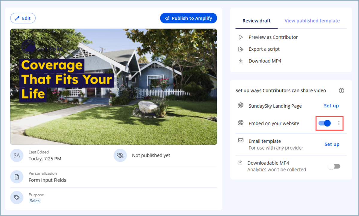This screenshot has height=216, width=359.
Task: Click the Not published yet eye icon
Action: point(120,156)
